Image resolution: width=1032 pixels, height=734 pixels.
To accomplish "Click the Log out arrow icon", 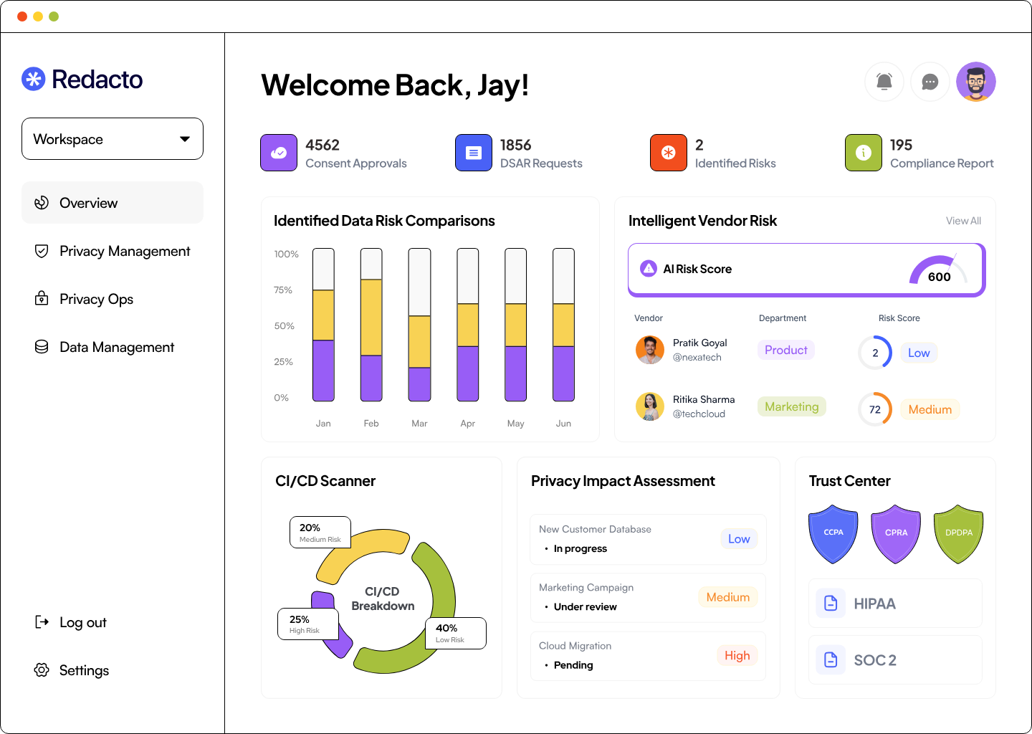I will click(x=42, y=622).
